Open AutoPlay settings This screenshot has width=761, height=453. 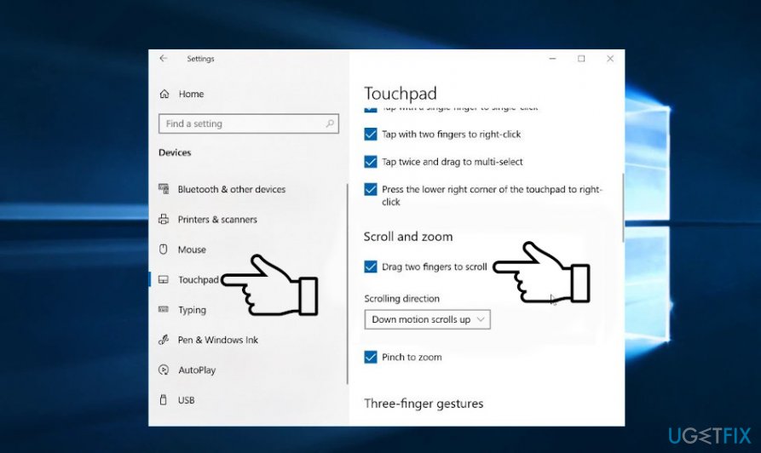197,370
